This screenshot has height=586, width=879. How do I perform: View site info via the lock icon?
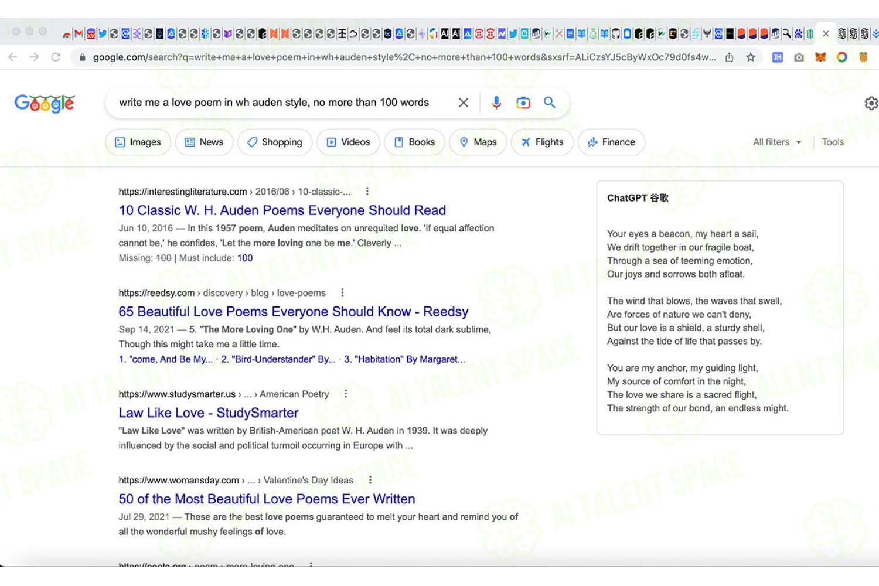82,57
